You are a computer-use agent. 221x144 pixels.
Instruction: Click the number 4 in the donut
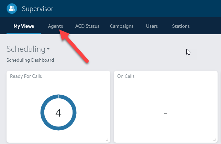[x=58, y=112]
